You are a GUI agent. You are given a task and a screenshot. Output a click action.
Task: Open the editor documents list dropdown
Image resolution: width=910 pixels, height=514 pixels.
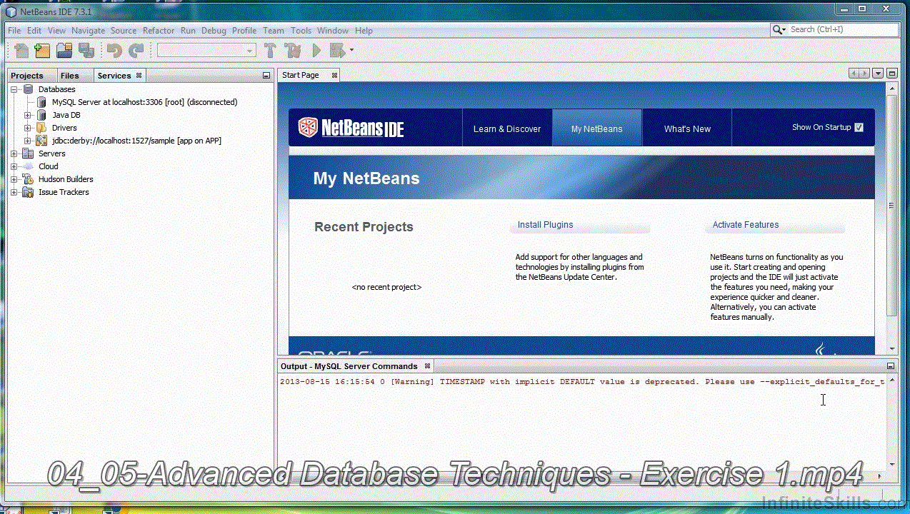point(879,74)
